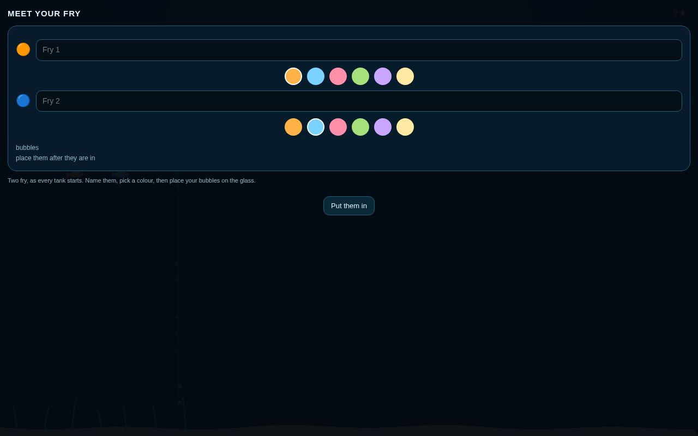Click the "Put them in" button

pos(349,206)
